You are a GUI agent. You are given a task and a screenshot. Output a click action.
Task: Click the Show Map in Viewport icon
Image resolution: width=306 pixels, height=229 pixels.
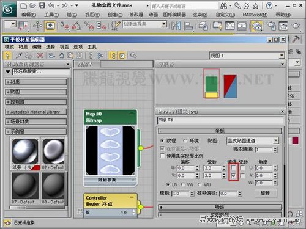click(70, 56)
